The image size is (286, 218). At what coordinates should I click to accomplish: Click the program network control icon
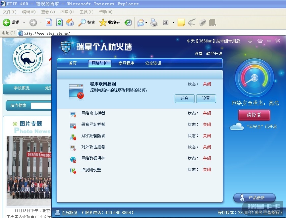click(76, 91)
